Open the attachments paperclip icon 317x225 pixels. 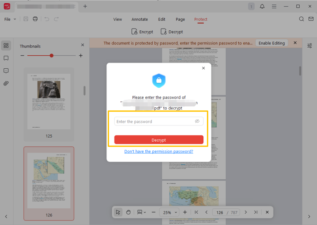[x=6, y=83]
